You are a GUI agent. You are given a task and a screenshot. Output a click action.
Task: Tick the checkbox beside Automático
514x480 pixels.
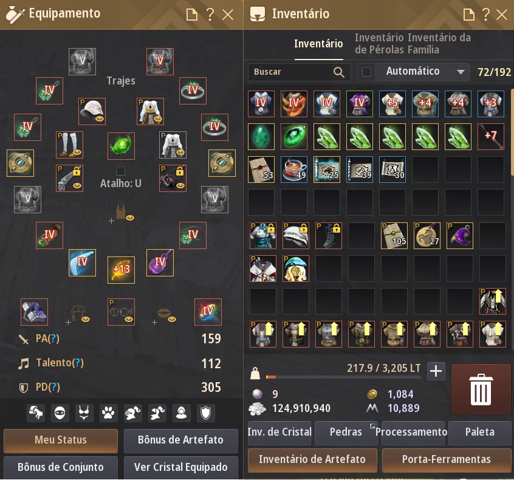tap(366, 72)
